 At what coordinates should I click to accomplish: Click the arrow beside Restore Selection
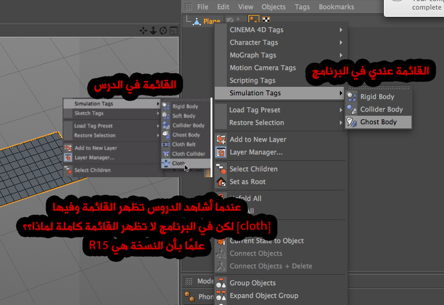pos(341,122)
